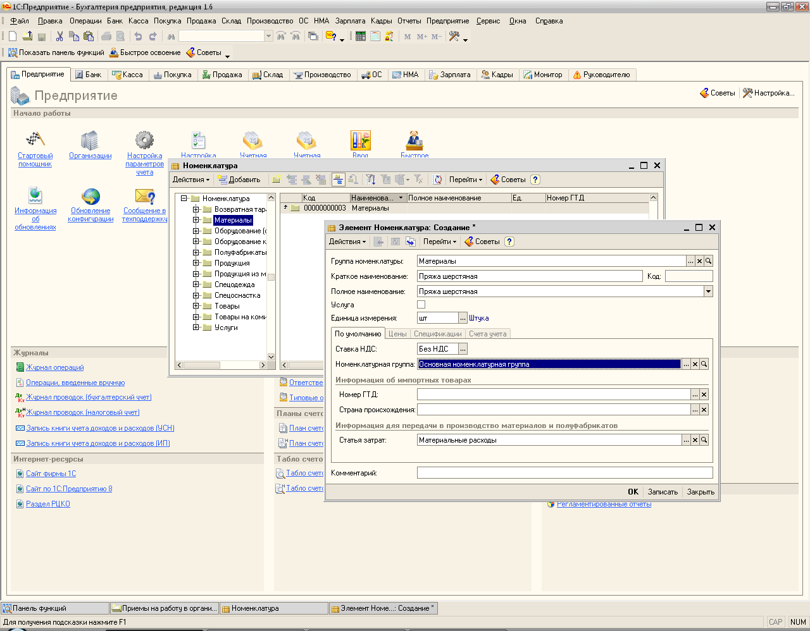Switch to the Спецификации tab
This screenshot has height=631, width=810.
coord(438,334)
